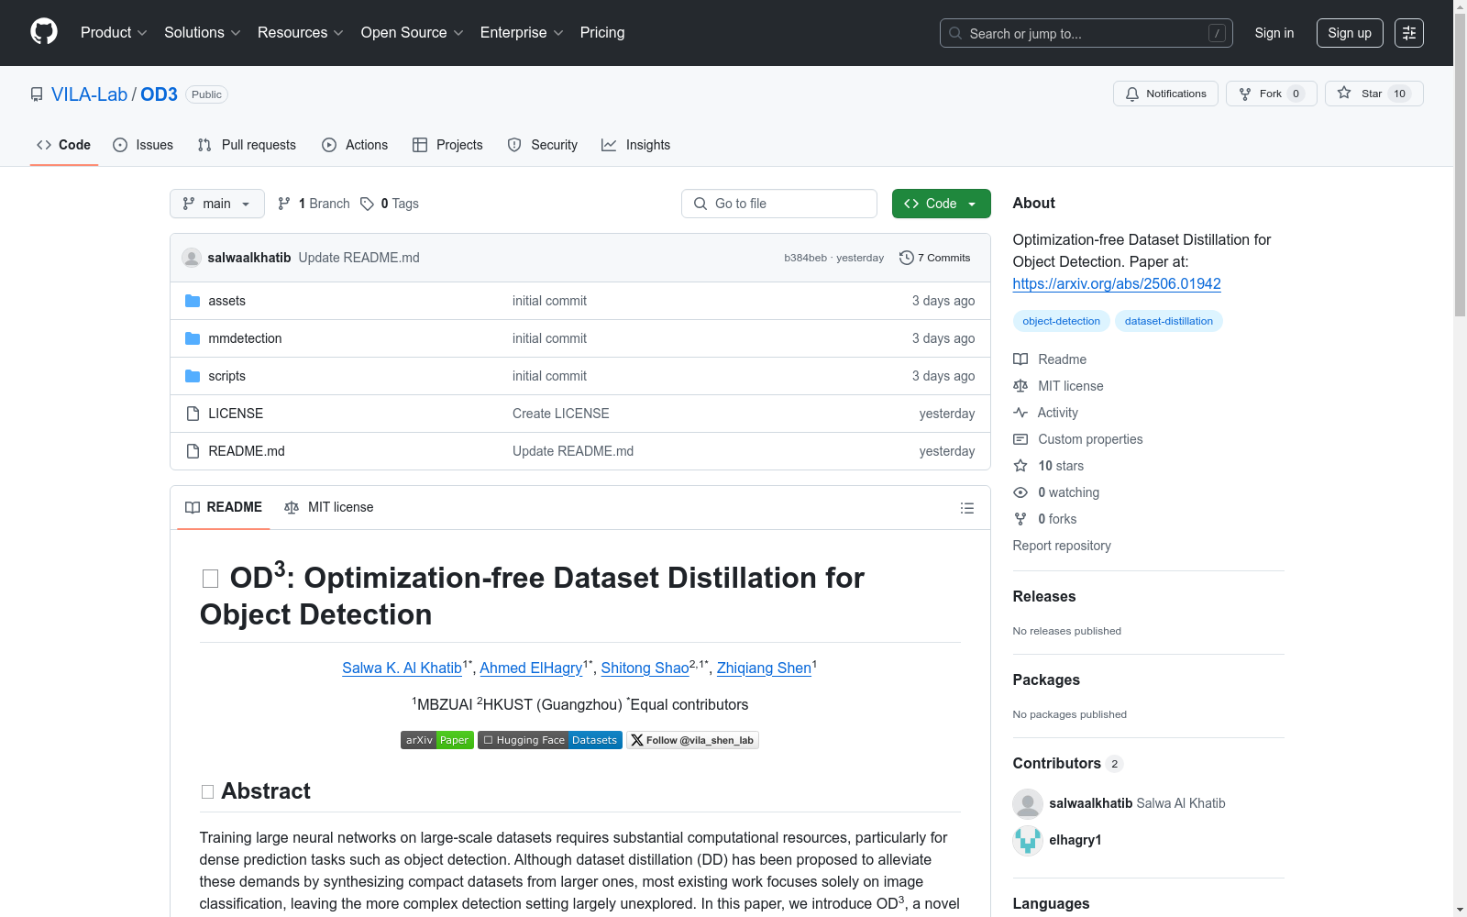Viewport: 1467px width, 917px height.
Task: Open the 10 stars link in About
Action: (x=1049, y=466)
